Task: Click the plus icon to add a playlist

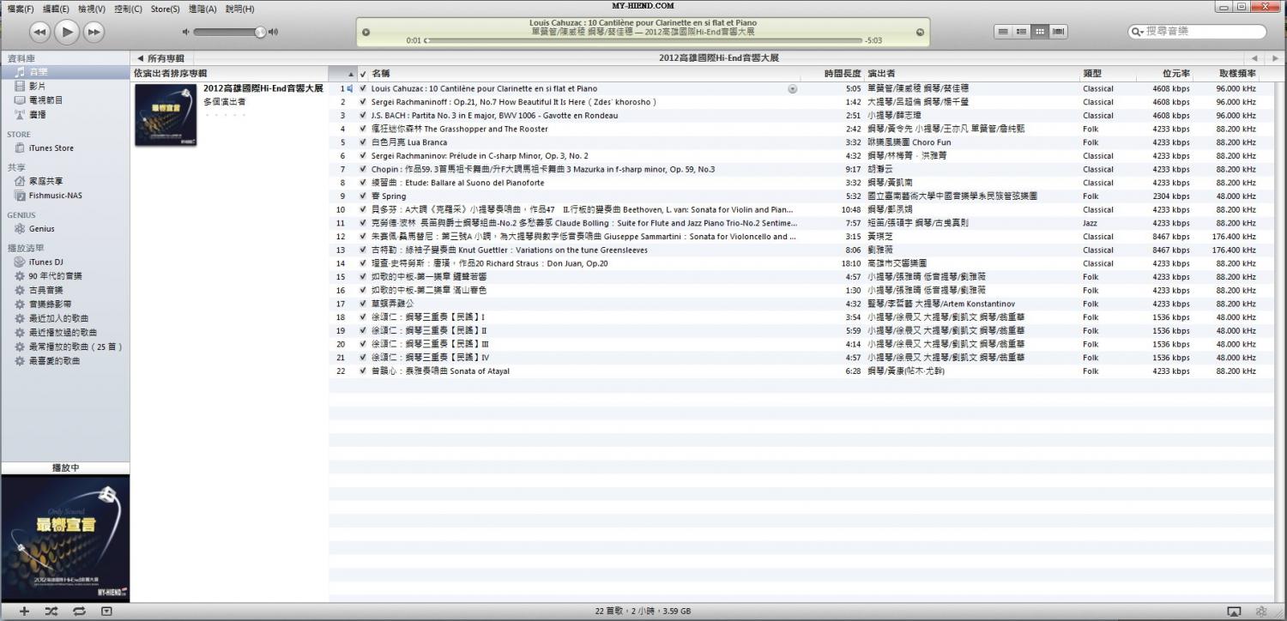Action: [x=24, y=612]
